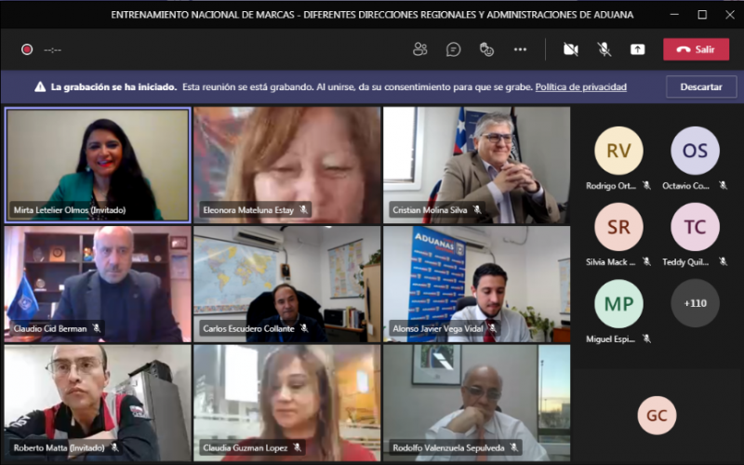Select Cristian Molina Silva video tile
Image resolution: width=744 pixels, height=465 pixels.
[476, 165]
